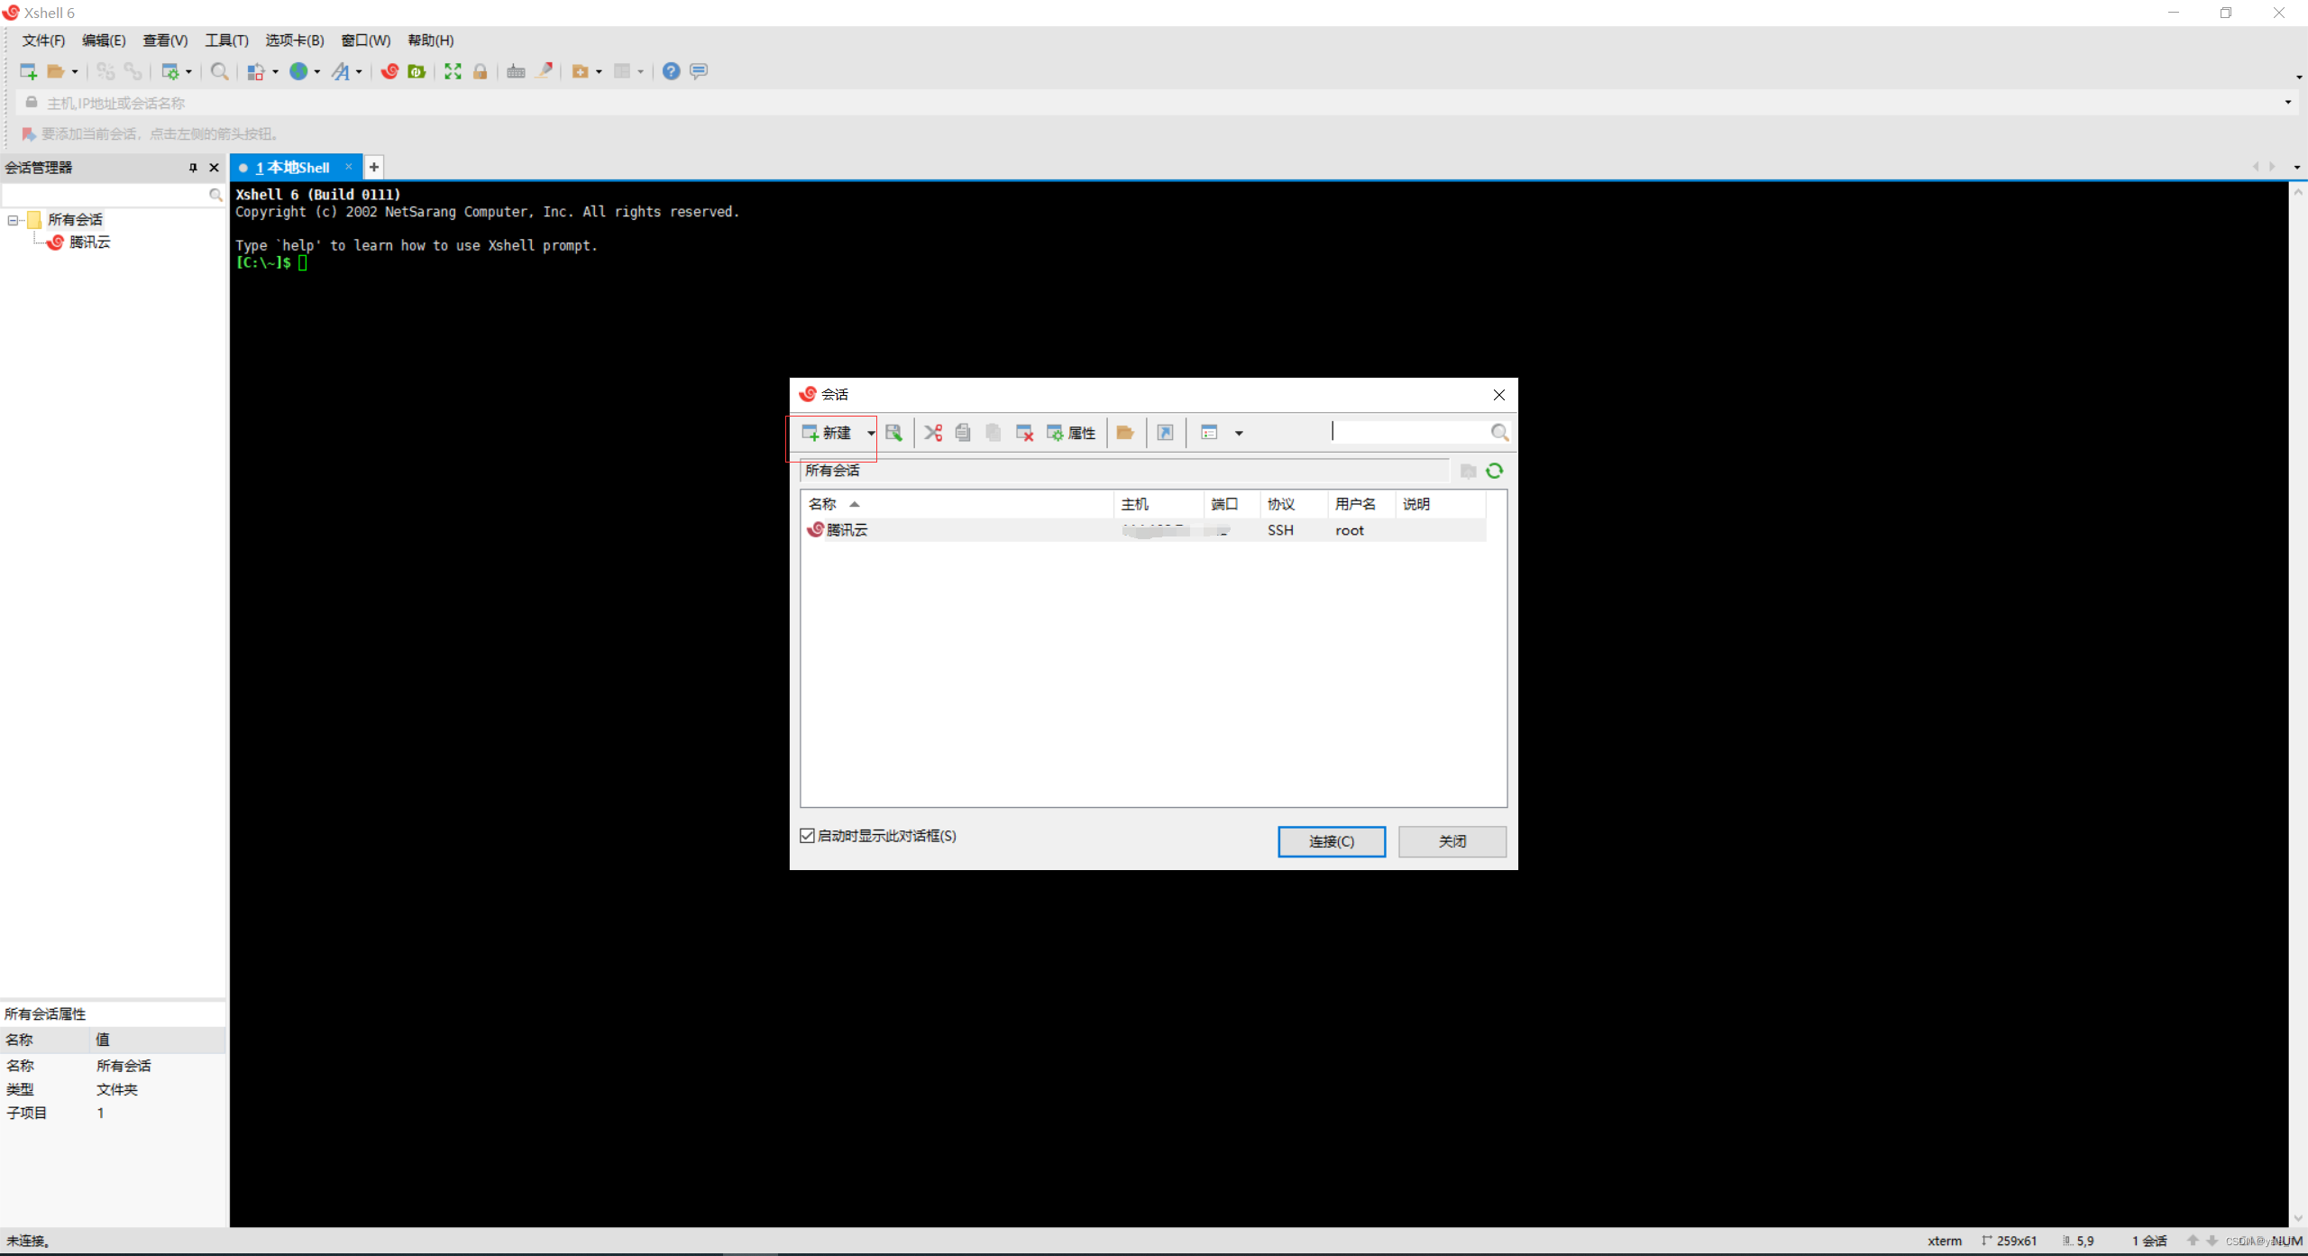
Task: Click the color scheme icon in main toolbar
Action: (x=256, y=71)
